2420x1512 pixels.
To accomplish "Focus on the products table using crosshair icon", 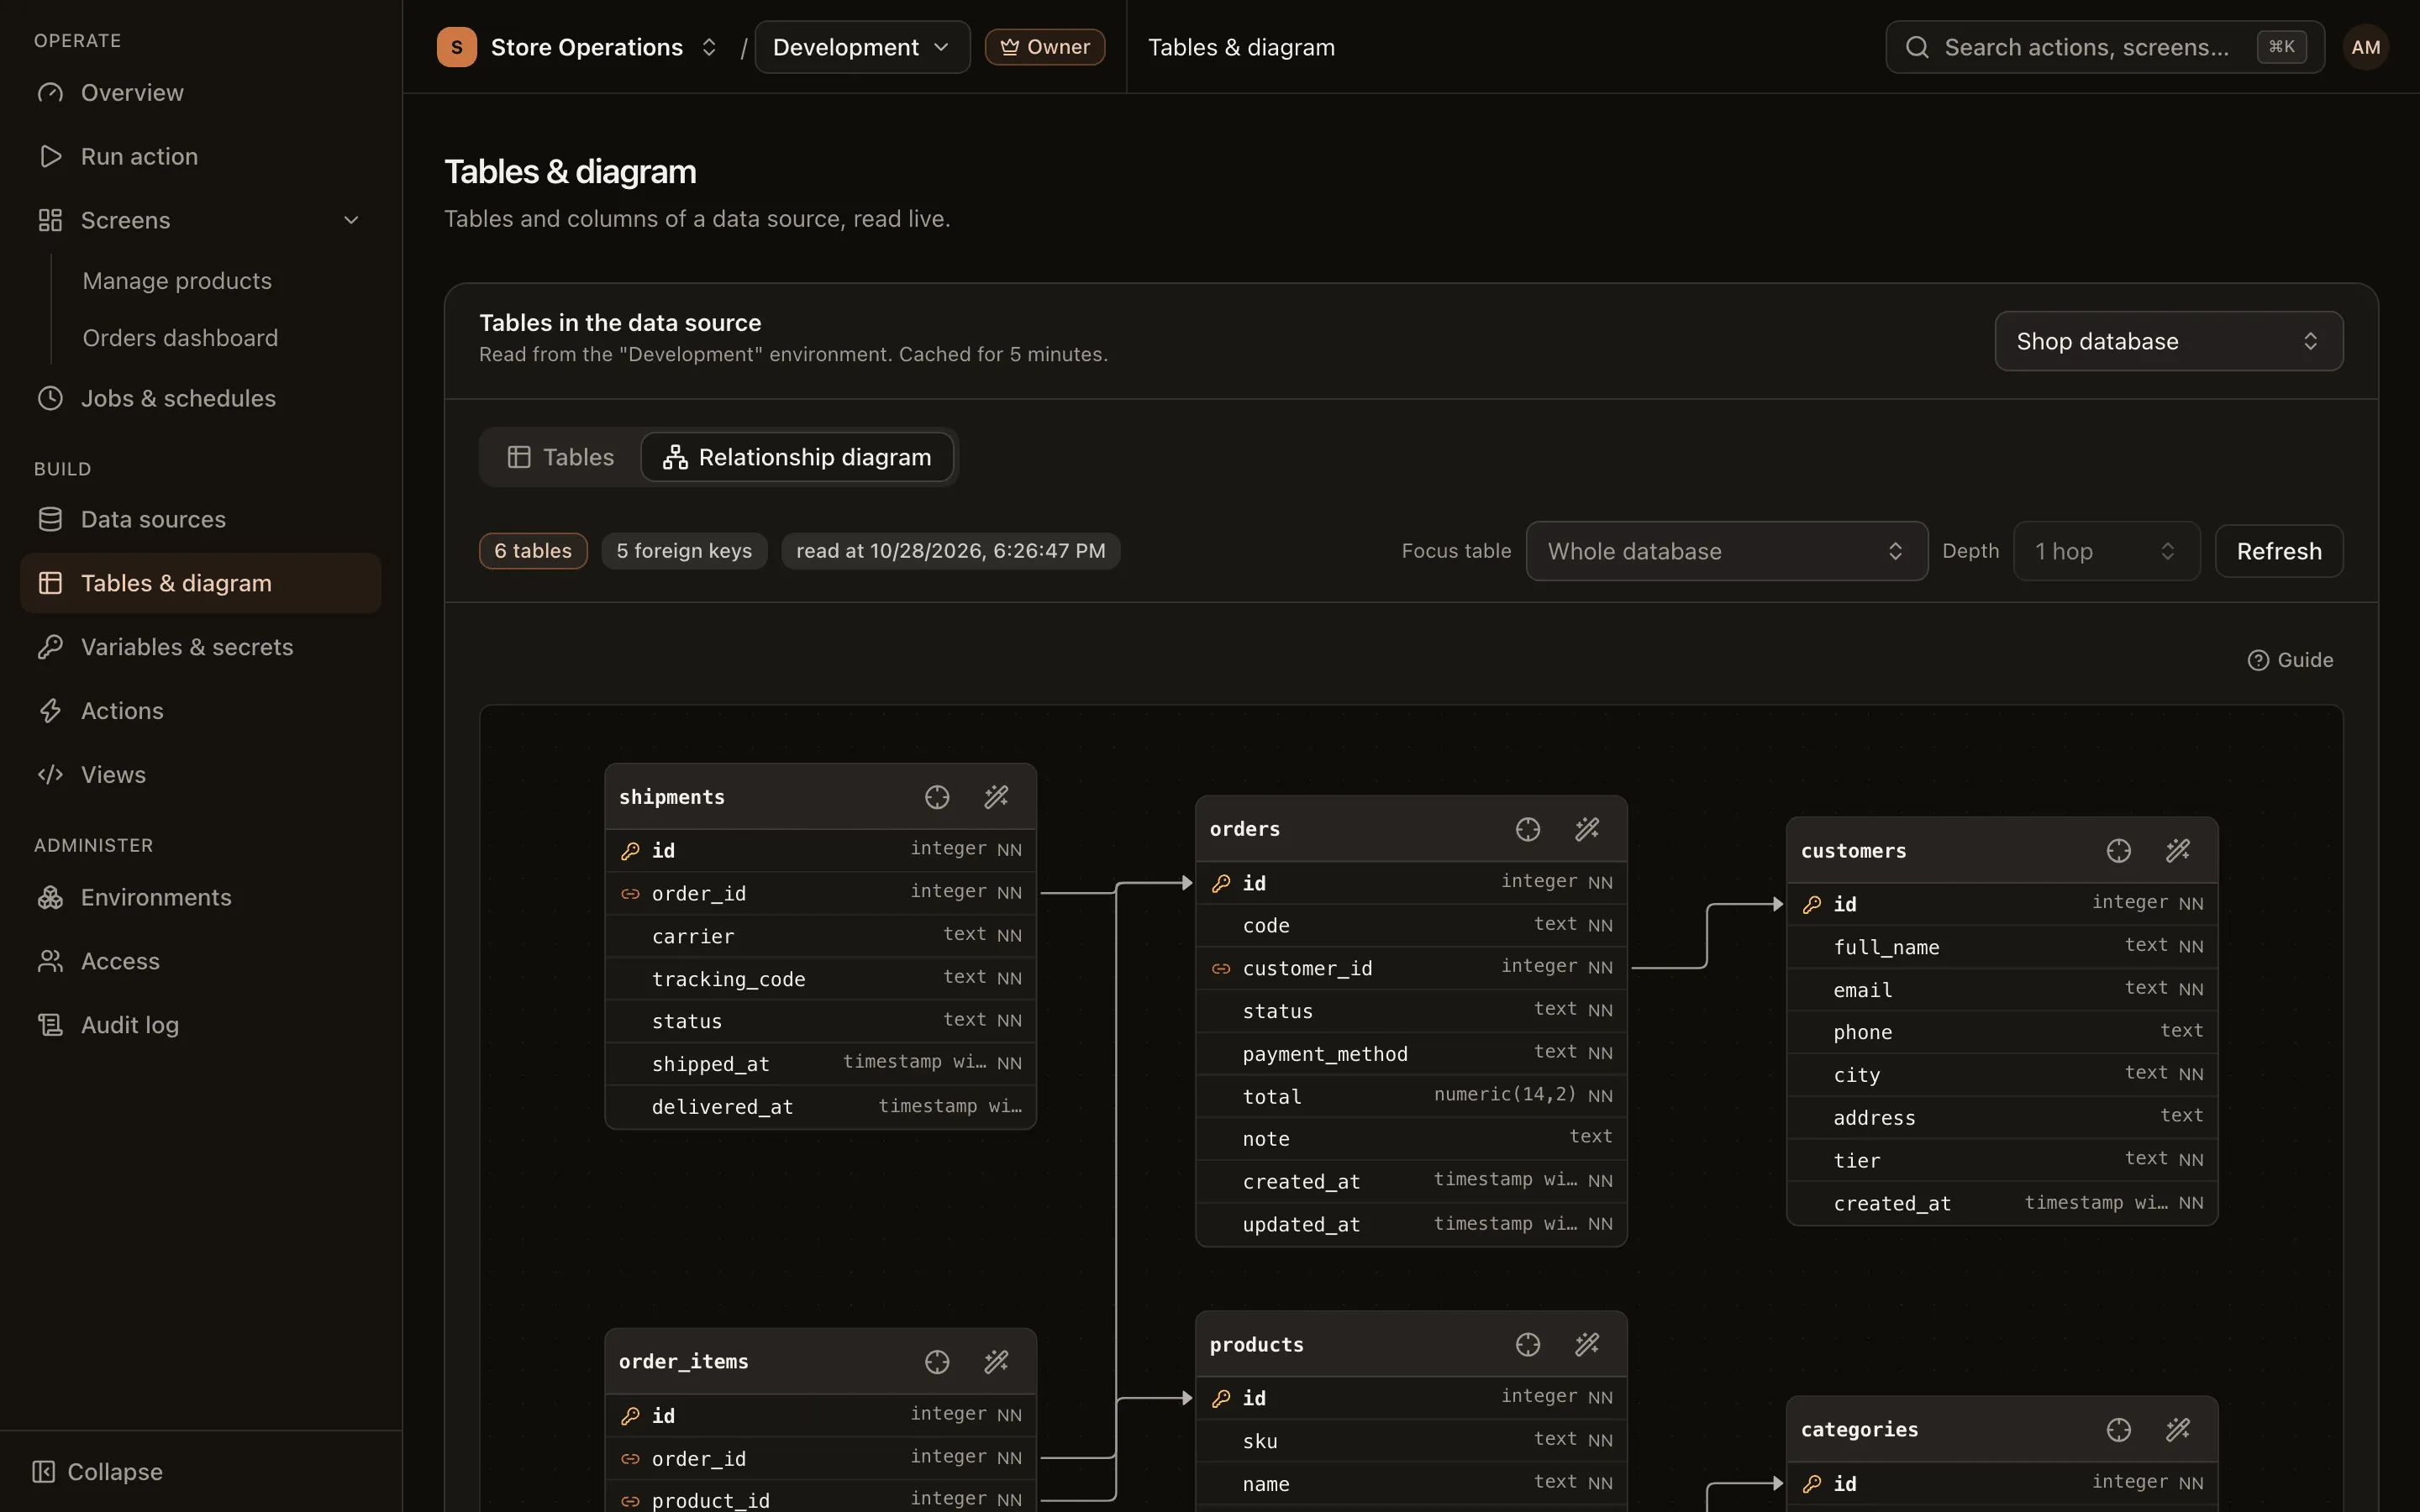I will 1527,1345.
